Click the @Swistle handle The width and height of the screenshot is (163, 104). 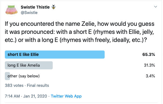[x=29, y=13]
